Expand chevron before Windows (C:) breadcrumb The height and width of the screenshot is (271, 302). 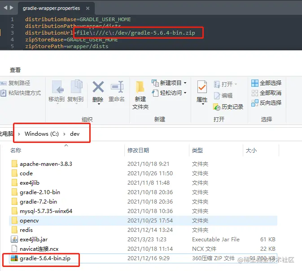[x=19, y=134]
